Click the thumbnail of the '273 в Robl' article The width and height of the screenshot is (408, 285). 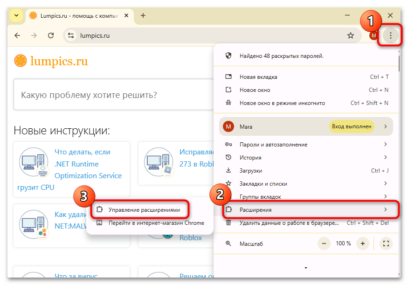[159, 162]
